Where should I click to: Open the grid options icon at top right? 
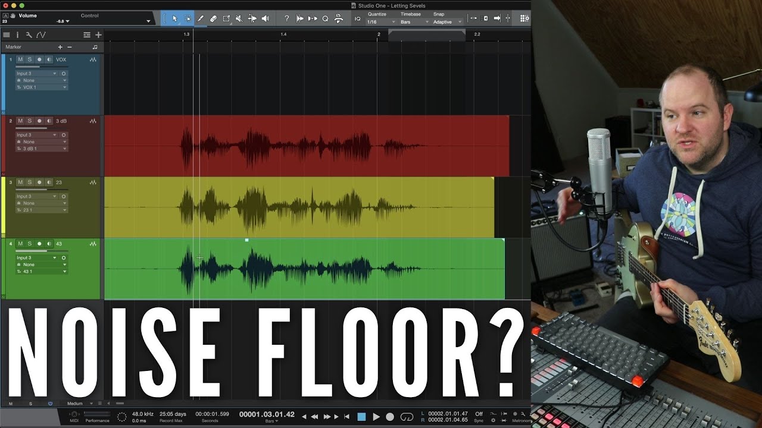(524, 18)
